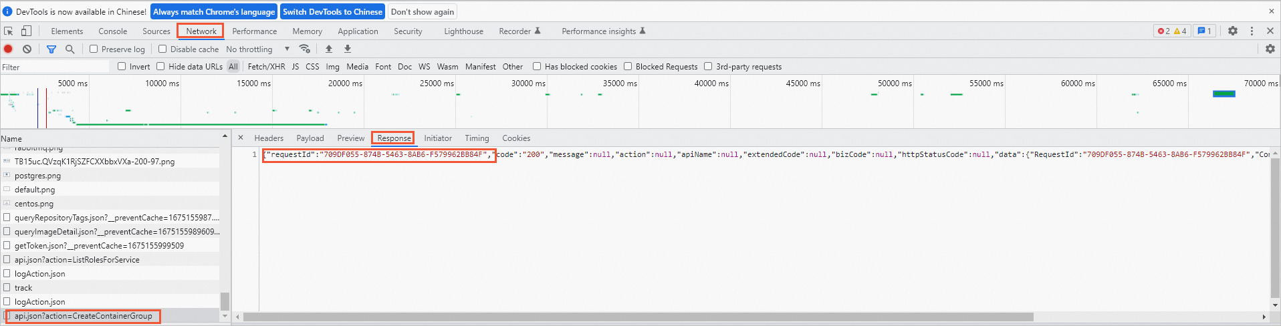Close the request details pane
1281x326 pixels.
(241, 138)
